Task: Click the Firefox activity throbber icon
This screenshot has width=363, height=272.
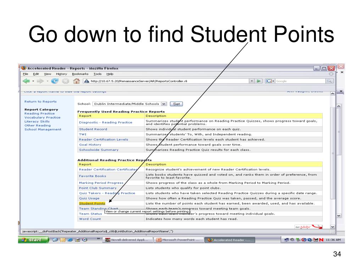Action: (x=331, y=74)
